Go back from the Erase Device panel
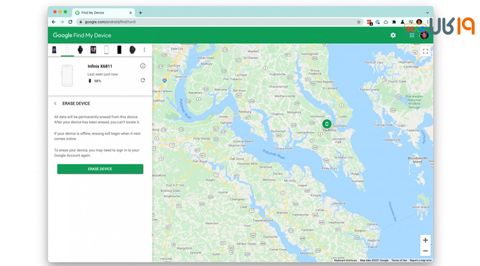 click(55, 104)
